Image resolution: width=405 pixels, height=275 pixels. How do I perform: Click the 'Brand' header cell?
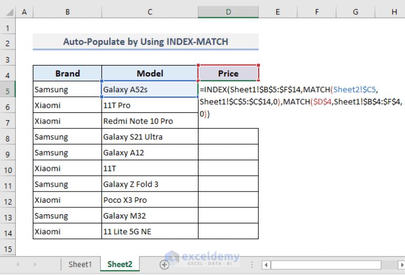click(x=68, y=73)
